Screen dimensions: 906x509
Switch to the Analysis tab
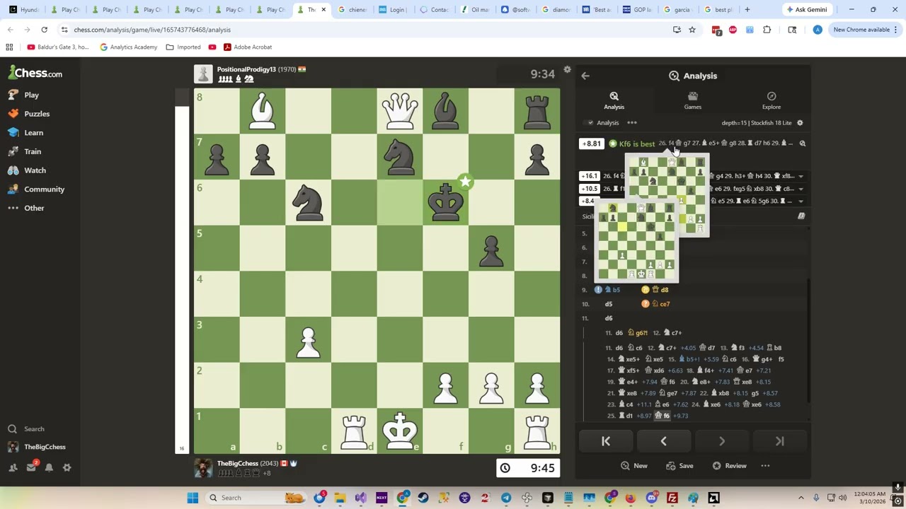point(614,100)
